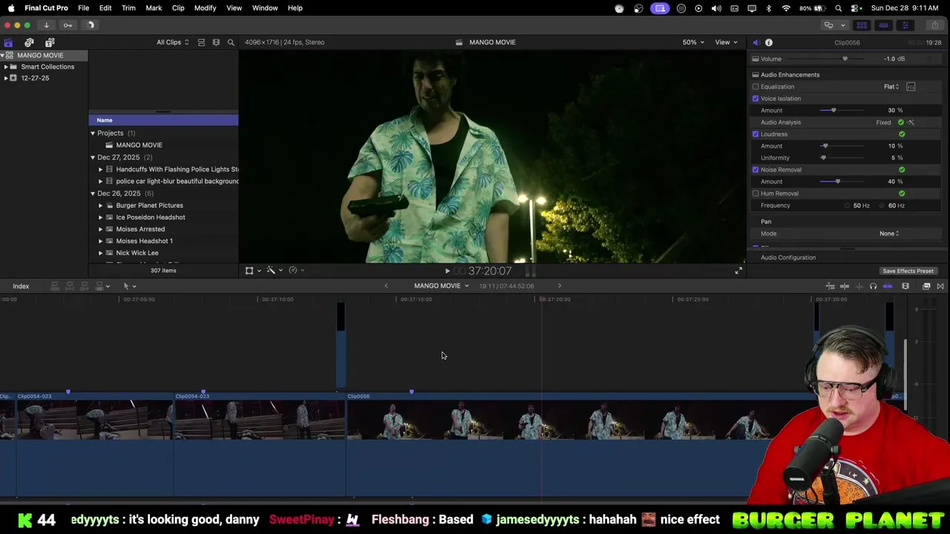
Task: Click the Share export icon
Action: coord(934,25)
